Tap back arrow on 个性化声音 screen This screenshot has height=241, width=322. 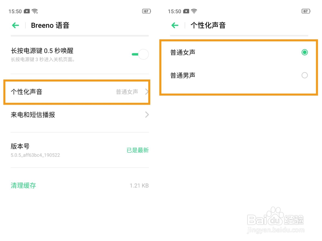click(175, 25)
